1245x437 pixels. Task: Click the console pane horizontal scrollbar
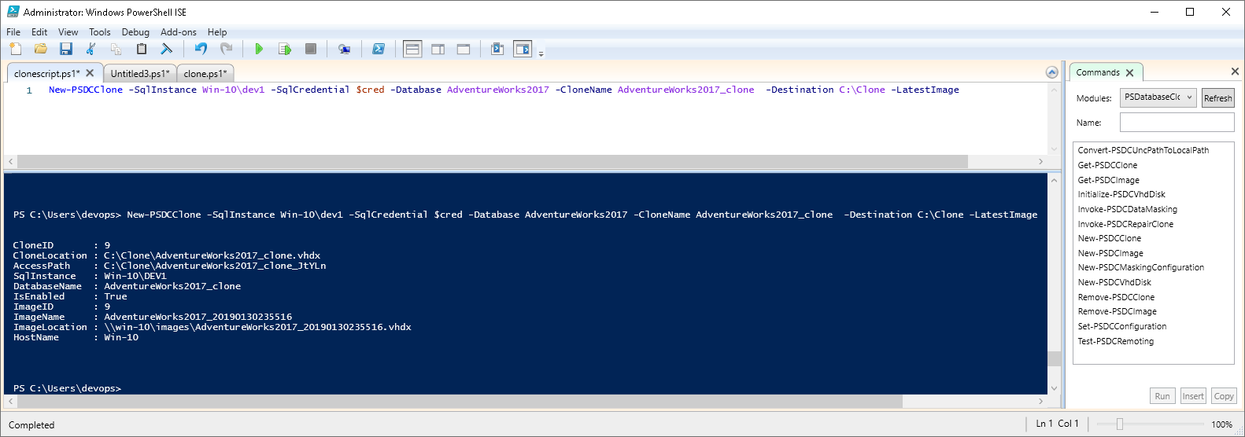(459, 401)
